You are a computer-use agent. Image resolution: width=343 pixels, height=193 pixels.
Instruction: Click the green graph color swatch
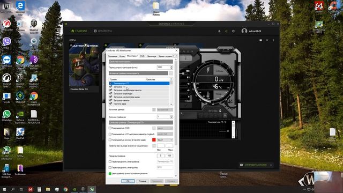coord(110,174)
